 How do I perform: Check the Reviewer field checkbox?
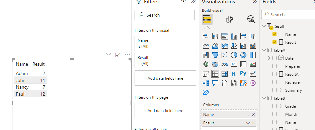click(274, 82)
